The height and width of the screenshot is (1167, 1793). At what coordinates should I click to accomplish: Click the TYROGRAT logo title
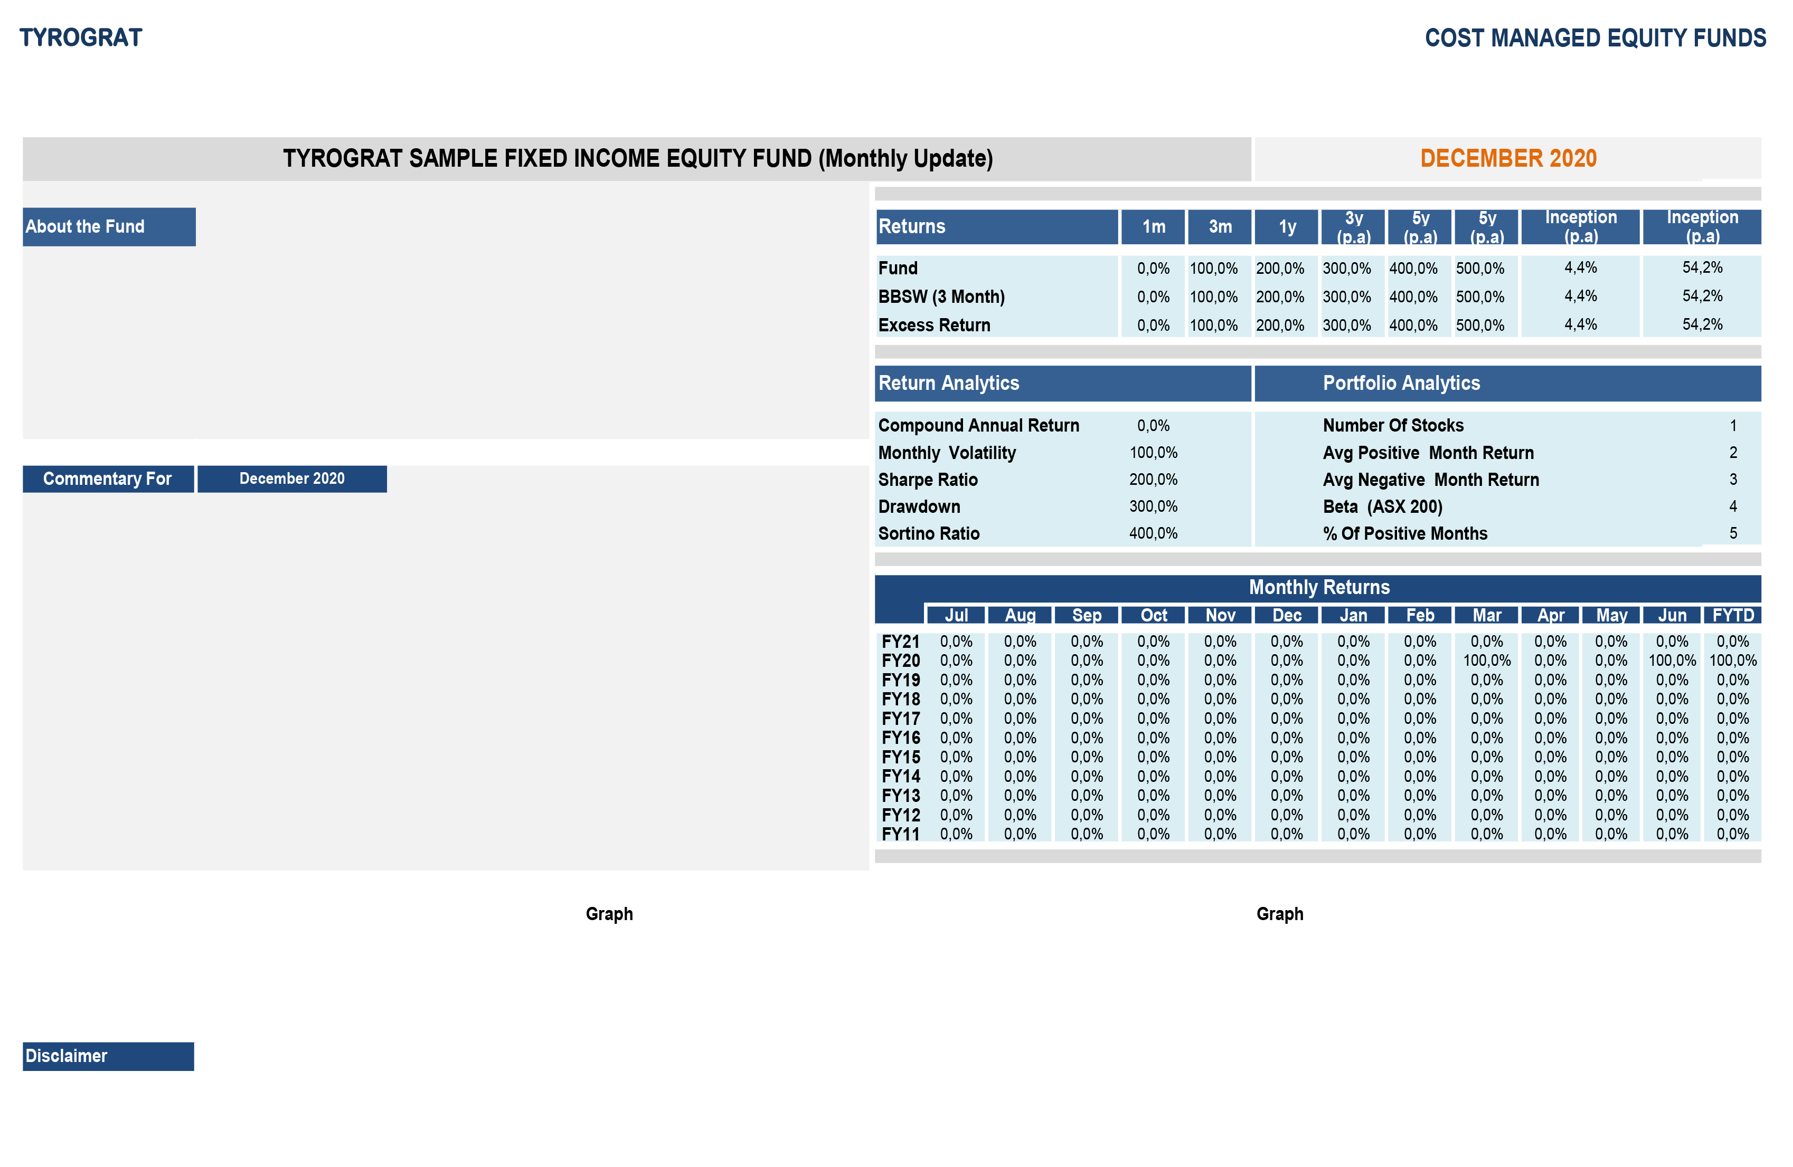81,37
